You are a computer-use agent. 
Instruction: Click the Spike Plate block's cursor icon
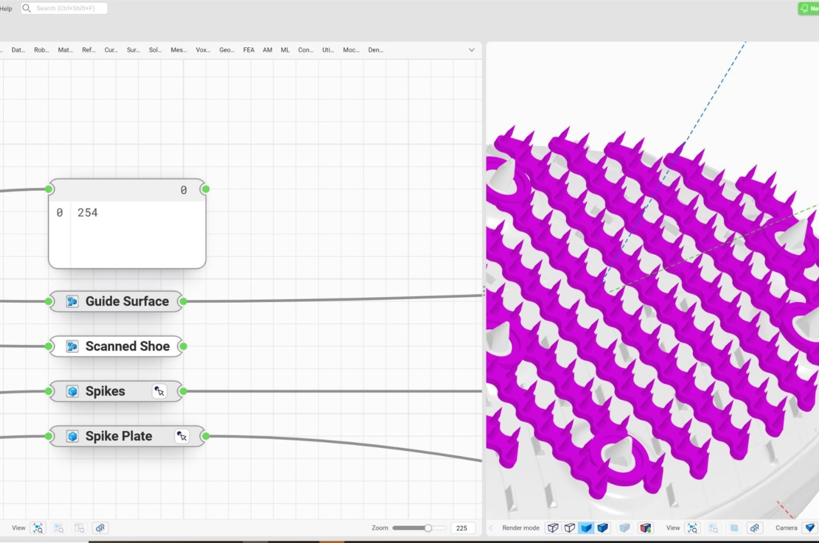tap(182, 436)
